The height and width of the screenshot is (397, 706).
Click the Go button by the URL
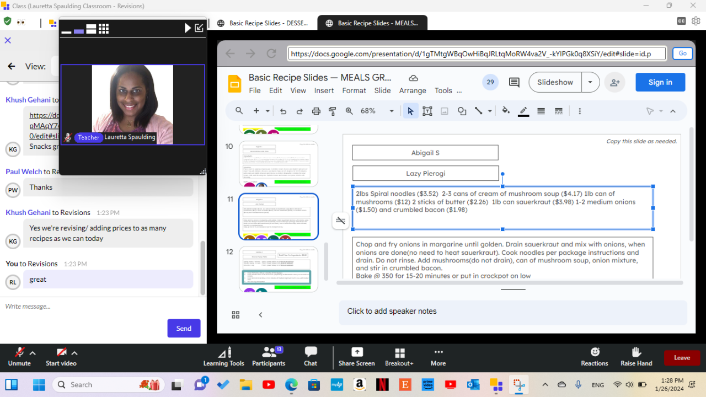pyautogui.click(x=683, y=53)
